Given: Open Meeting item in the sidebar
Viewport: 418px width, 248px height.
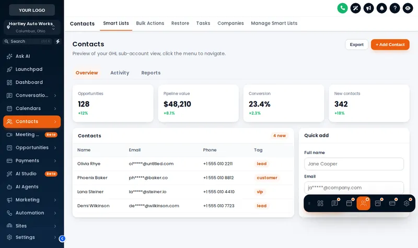Looking at the screenshot, I should coord(32,135).
